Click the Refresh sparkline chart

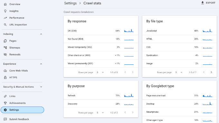129,95
